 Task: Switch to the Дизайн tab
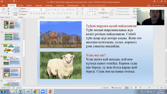click(29, 5)
